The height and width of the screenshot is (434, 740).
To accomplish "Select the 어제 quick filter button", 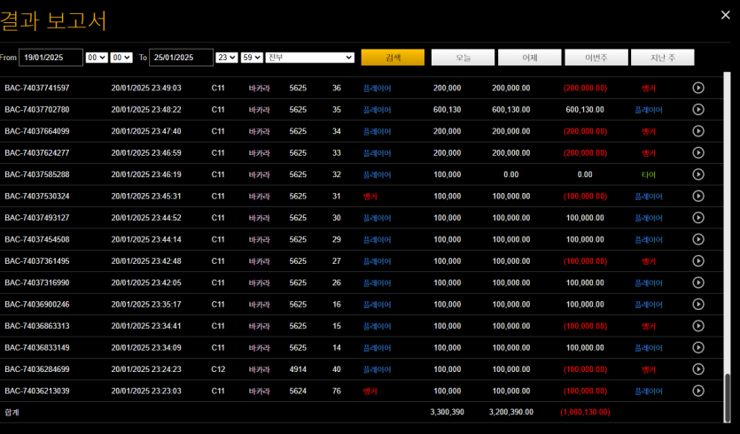I will pos(529,58).
